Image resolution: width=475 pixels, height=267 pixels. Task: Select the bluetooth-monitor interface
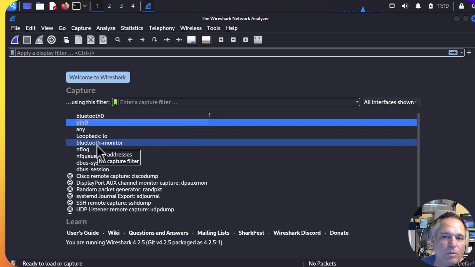click(241, 143)
